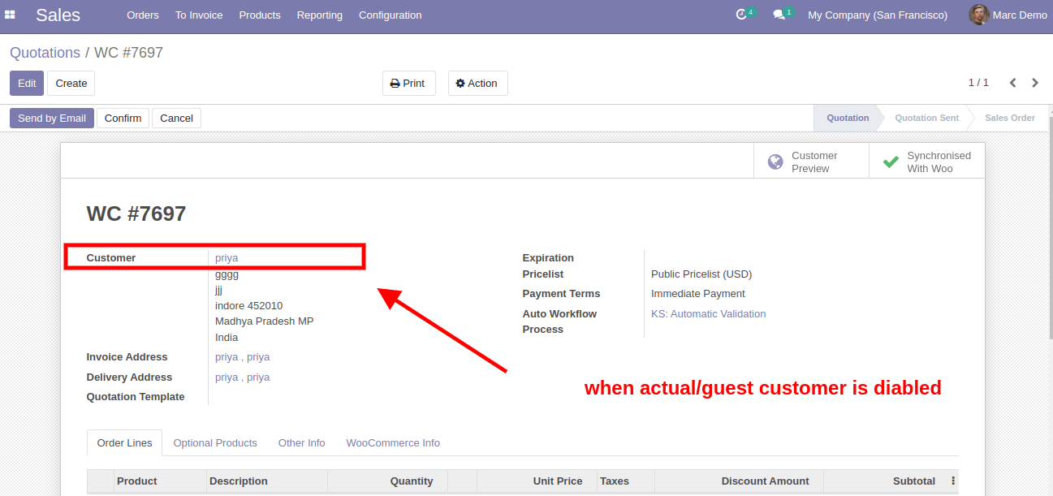Switch to Optional Products tab
Image resolution: width=1053 pixels, height=496 pixels.
(215, 442)
